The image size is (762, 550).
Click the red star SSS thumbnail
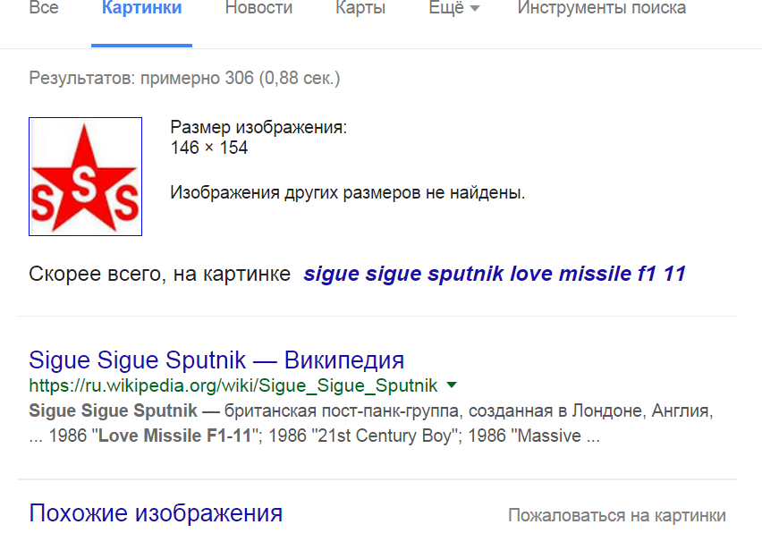coord(86,176)
